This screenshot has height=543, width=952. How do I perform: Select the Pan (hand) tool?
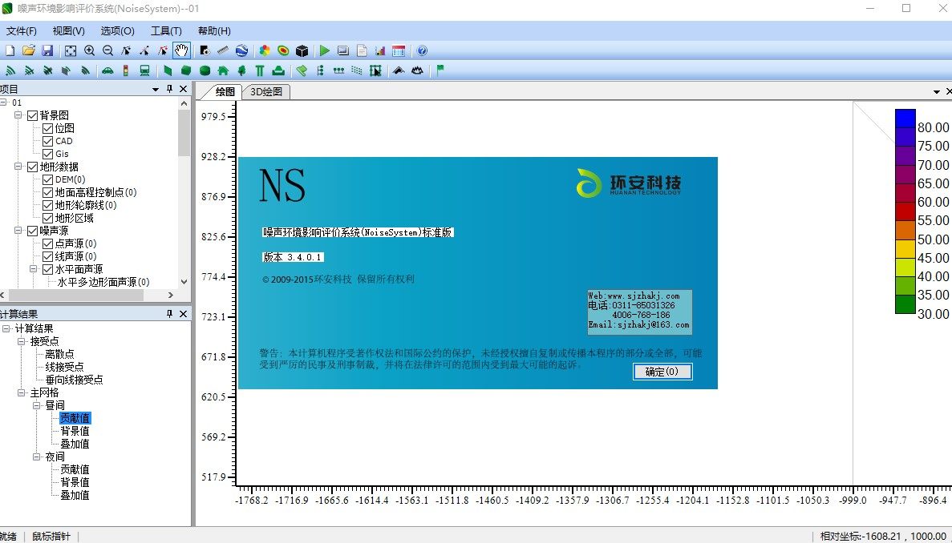[x=181, y=50]
